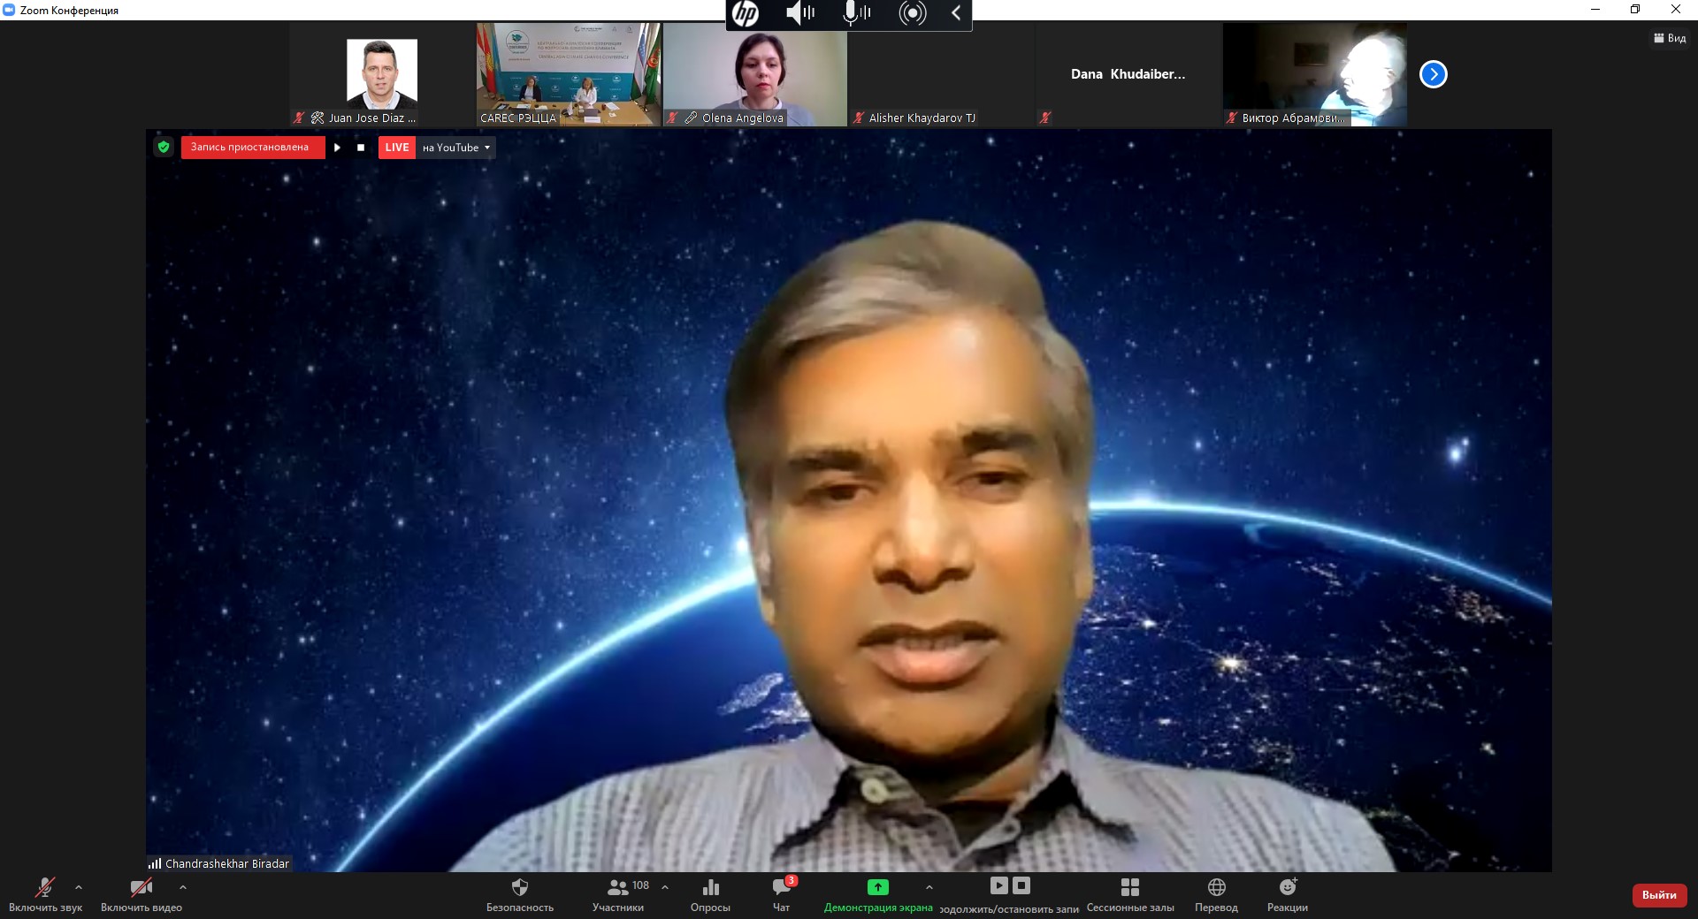The image size is (1698, 919).
Task: Start Демонстрация экрана screen share
Action: point(878,894)
